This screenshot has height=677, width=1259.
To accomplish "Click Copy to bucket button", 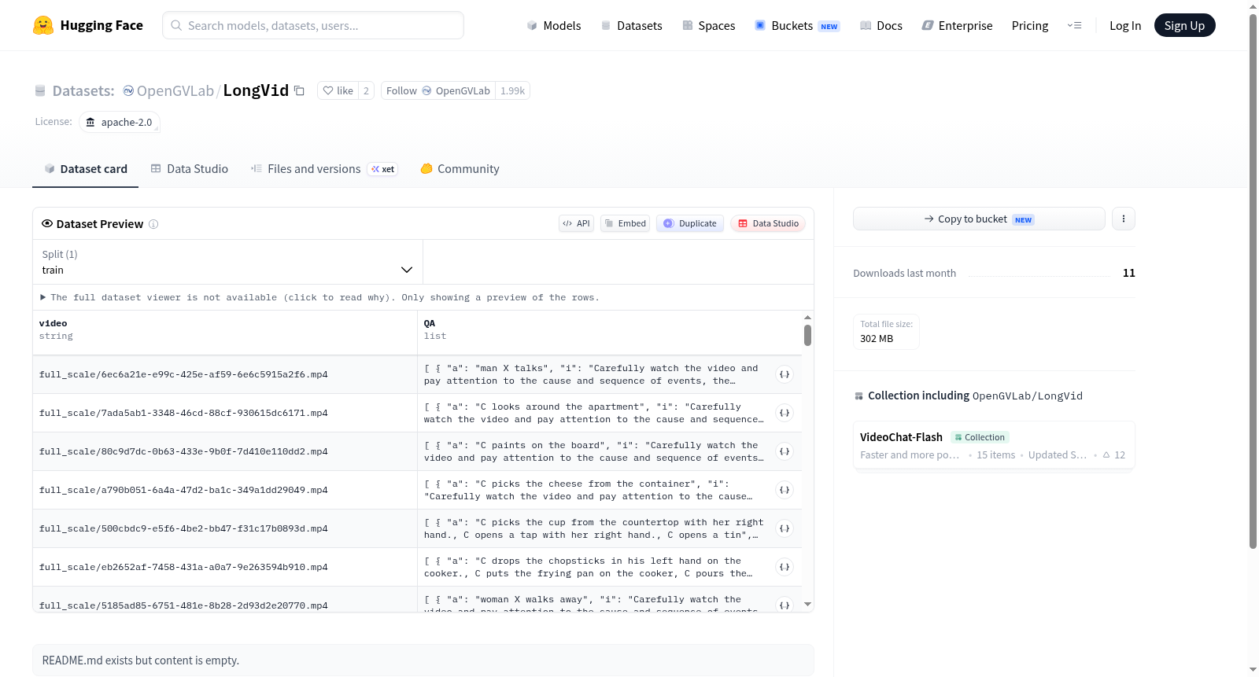I will point(979,219).
